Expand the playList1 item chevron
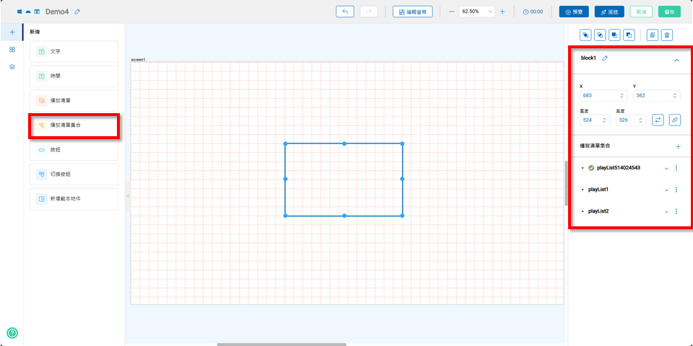 tap(666, 190)
